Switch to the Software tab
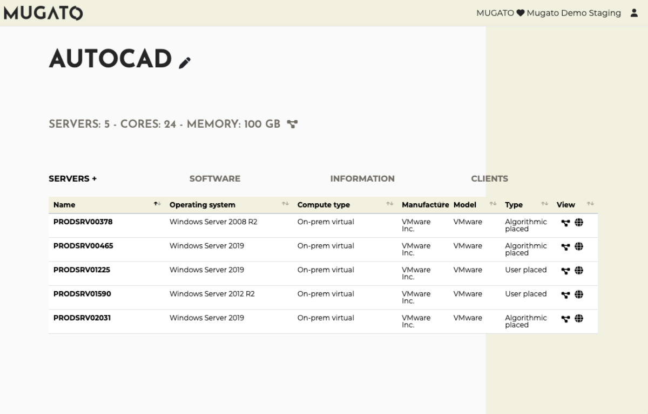648x414 pixels. click(x=214, y=178)
